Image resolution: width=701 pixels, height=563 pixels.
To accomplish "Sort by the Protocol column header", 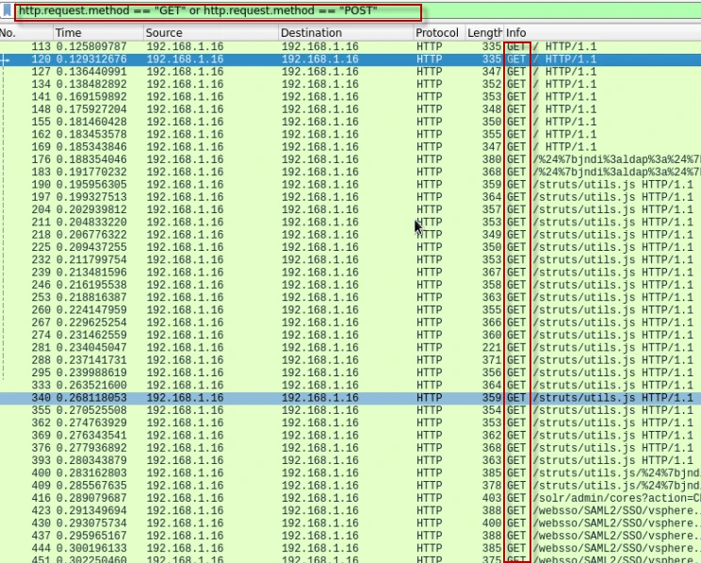I will (437, 33).
